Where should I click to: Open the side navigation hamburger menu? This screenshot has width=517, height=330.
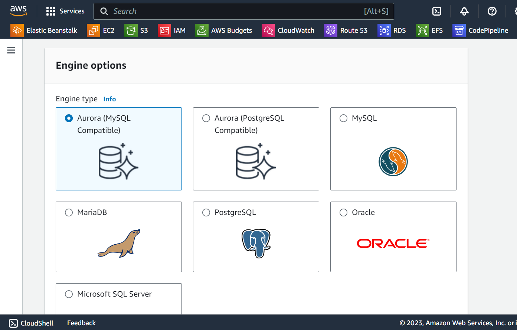click(11, 50)
